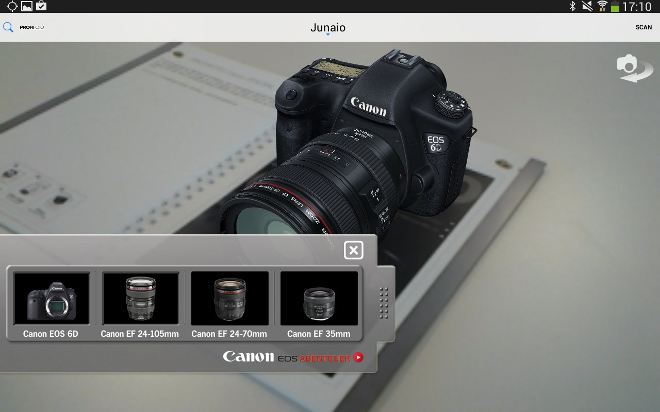Tap the "Canon EF 24-105mm" label
660x412 pixels.
pyautogui.click(x=140, y=334)
